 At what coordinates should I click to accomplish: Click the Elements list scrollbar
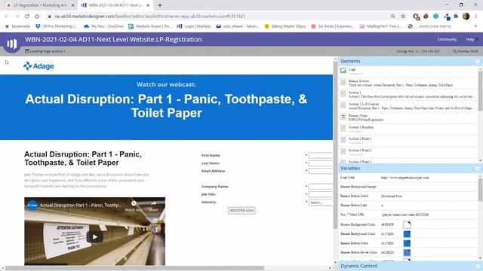[480, 90]
